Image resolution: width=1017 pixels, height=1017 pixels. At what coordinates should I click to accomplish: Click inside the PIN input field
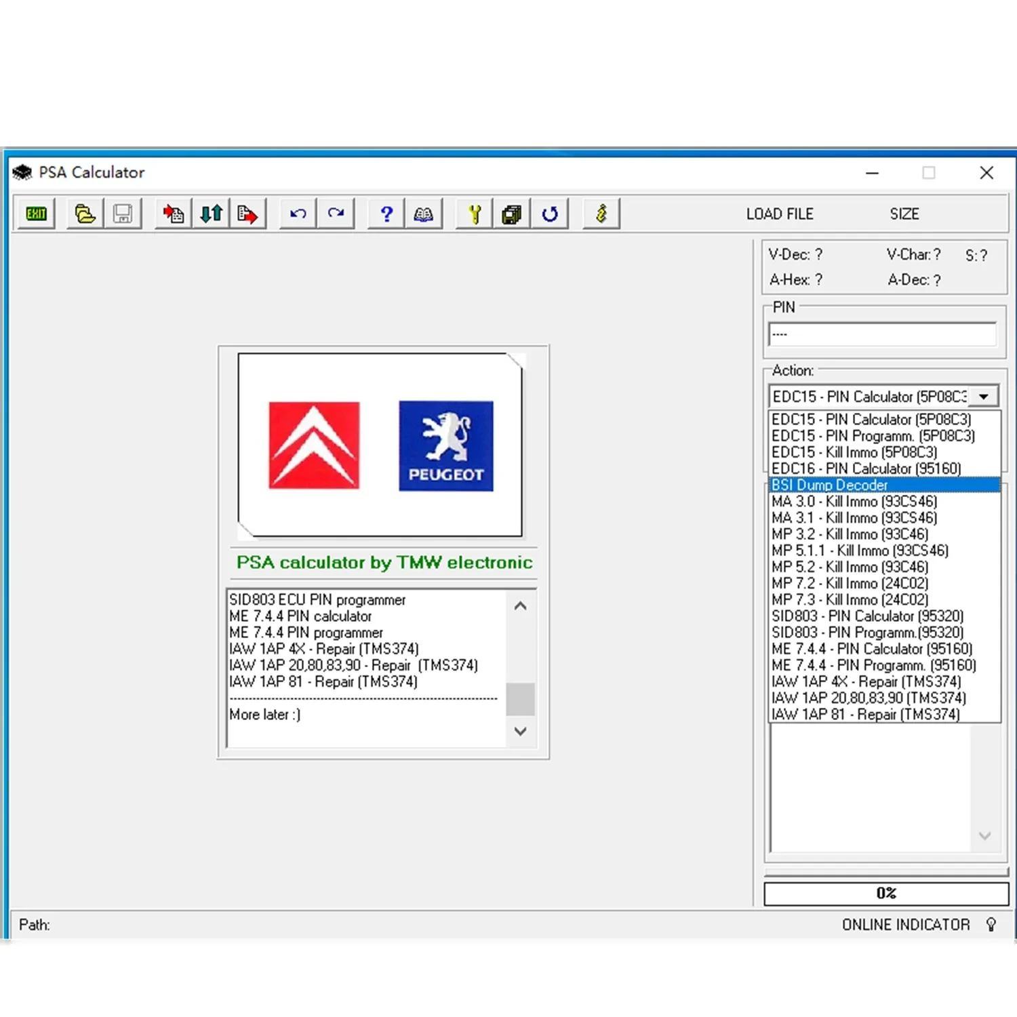coord(882,334)
